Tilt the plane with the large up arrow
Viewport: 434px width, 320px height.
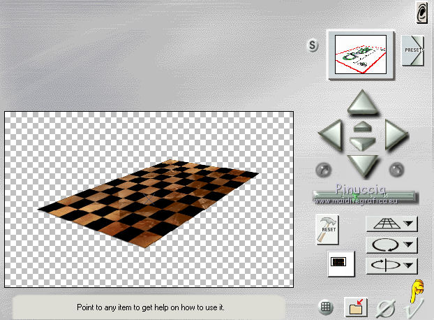(x=363, y=102)
